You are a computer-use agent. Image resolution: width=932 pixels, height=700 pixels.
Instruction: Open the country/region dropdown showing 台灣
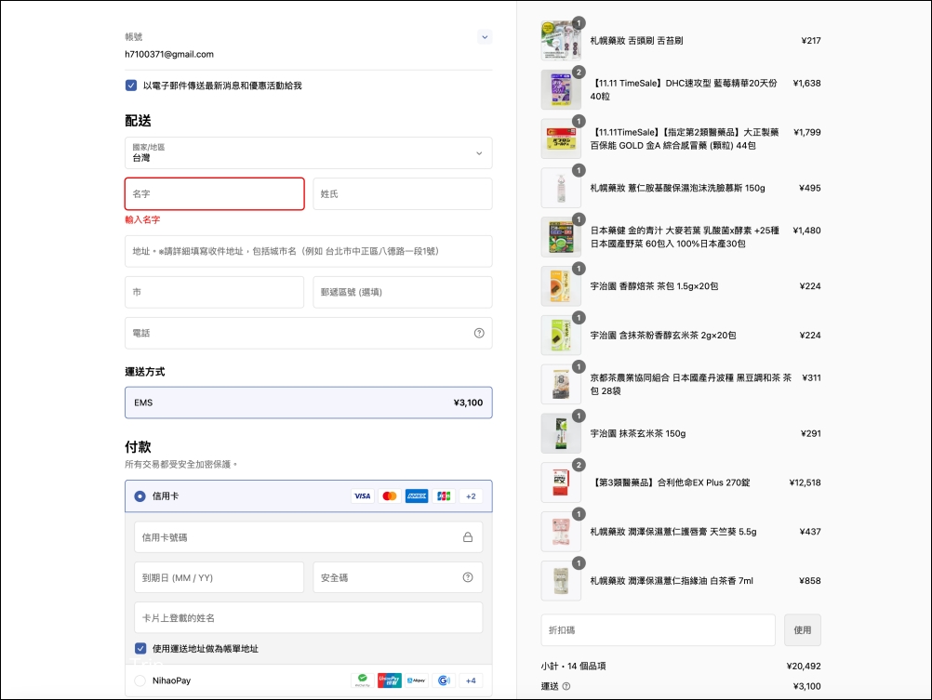(308, 153)
